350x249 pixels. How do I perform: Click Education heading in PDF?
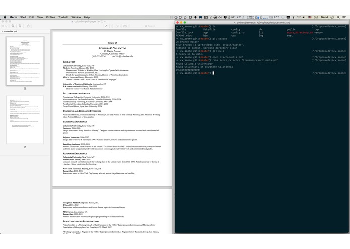point(69,62)
